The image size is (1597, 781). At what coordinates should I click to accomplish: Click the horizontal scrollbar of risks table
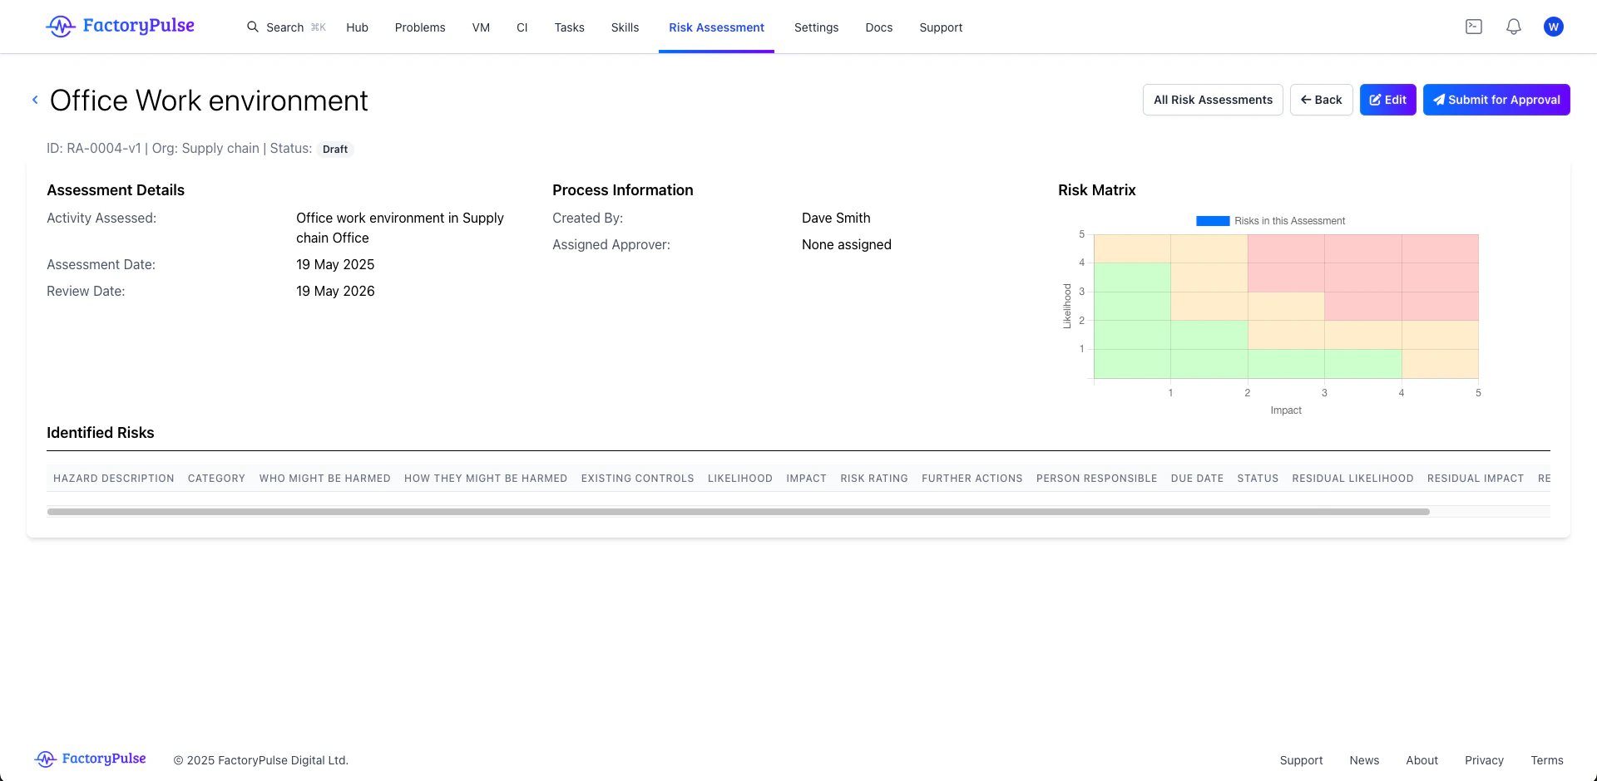click(739, 512)
